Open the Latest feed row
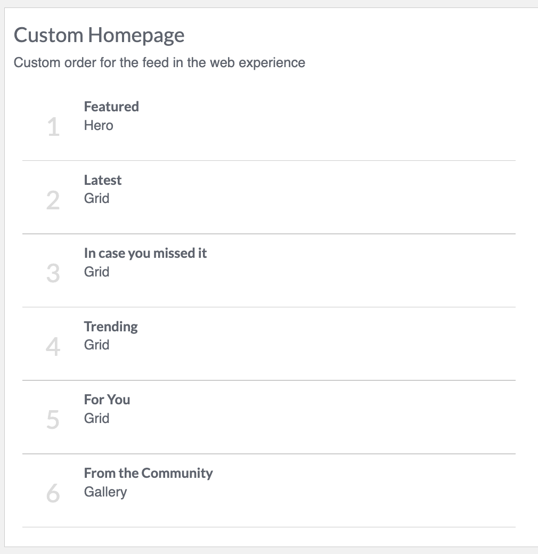The image size is (538, 554). (x=269, y=197)
